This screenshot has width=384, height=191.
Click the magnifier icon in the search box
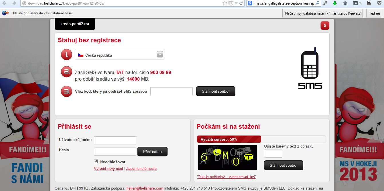click(317, 3)
